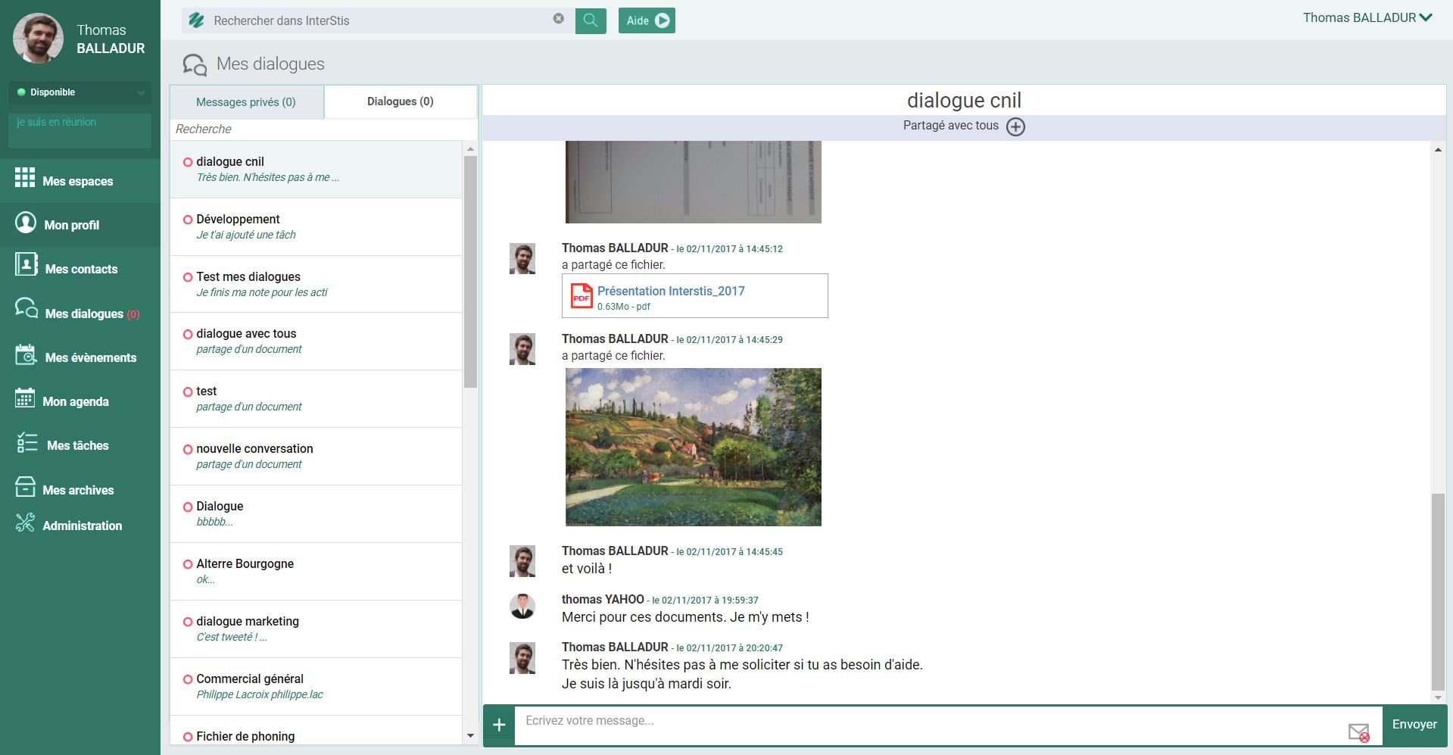Click 'Merci pour ces documents' message text
Image resolution: width=1453 pixels, height=755 pixels.
click(685, 617)
